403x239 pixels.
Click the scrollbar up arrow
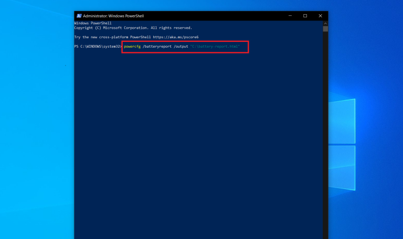click(x=325, y=24)
